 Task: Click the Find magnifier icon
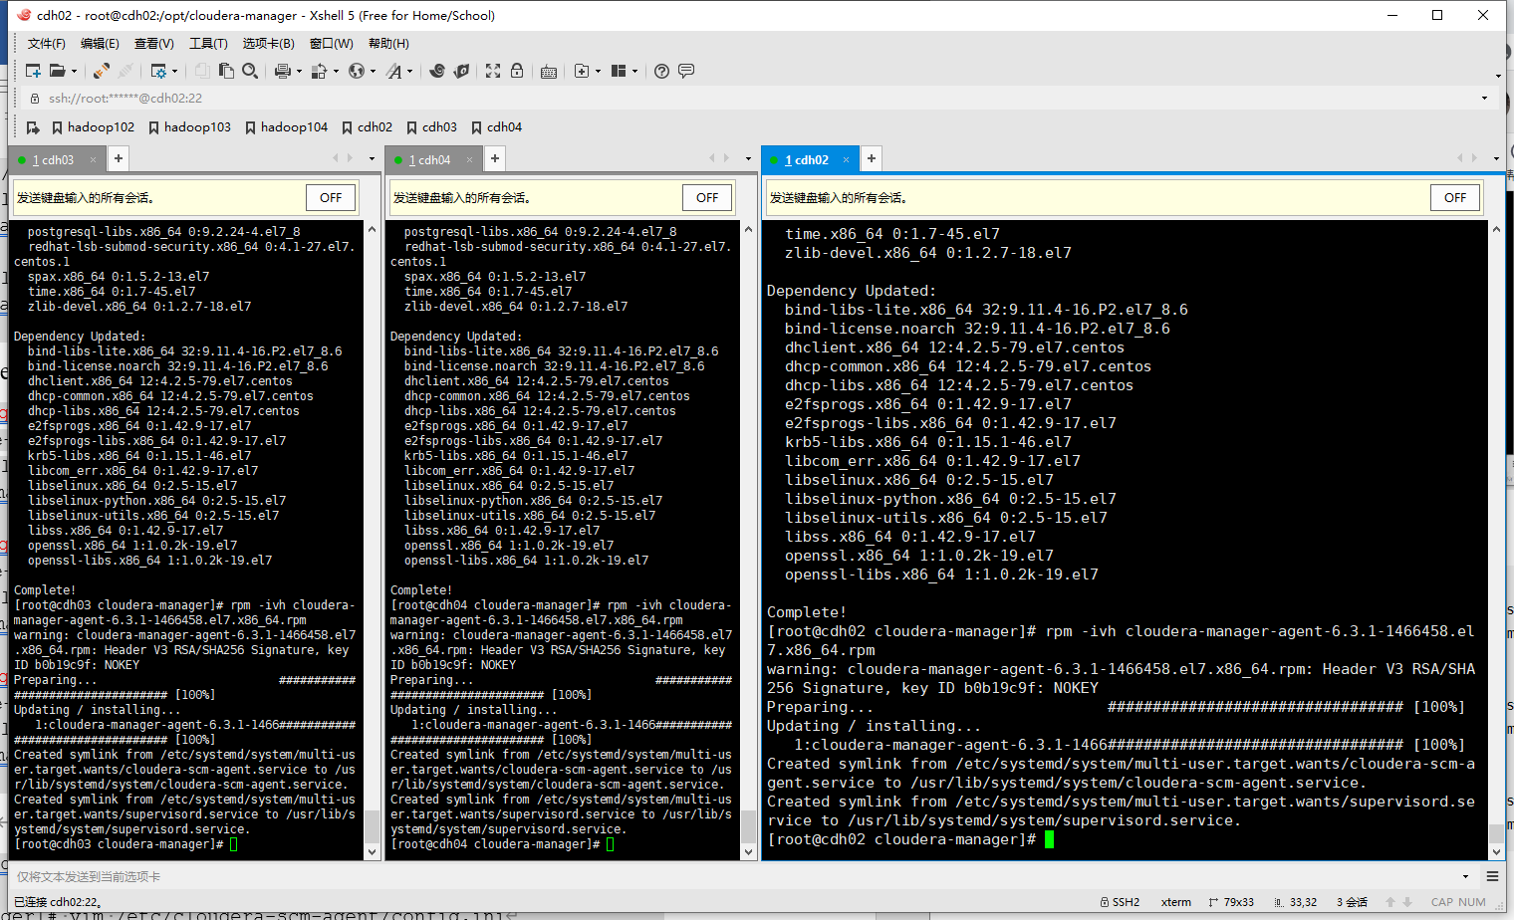[250, 71]
